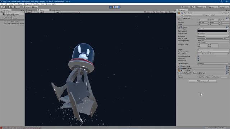Open the Projection dropdown
Image resolution: width=230 pixels, height=129 pixels.
(x=213, y=36)
